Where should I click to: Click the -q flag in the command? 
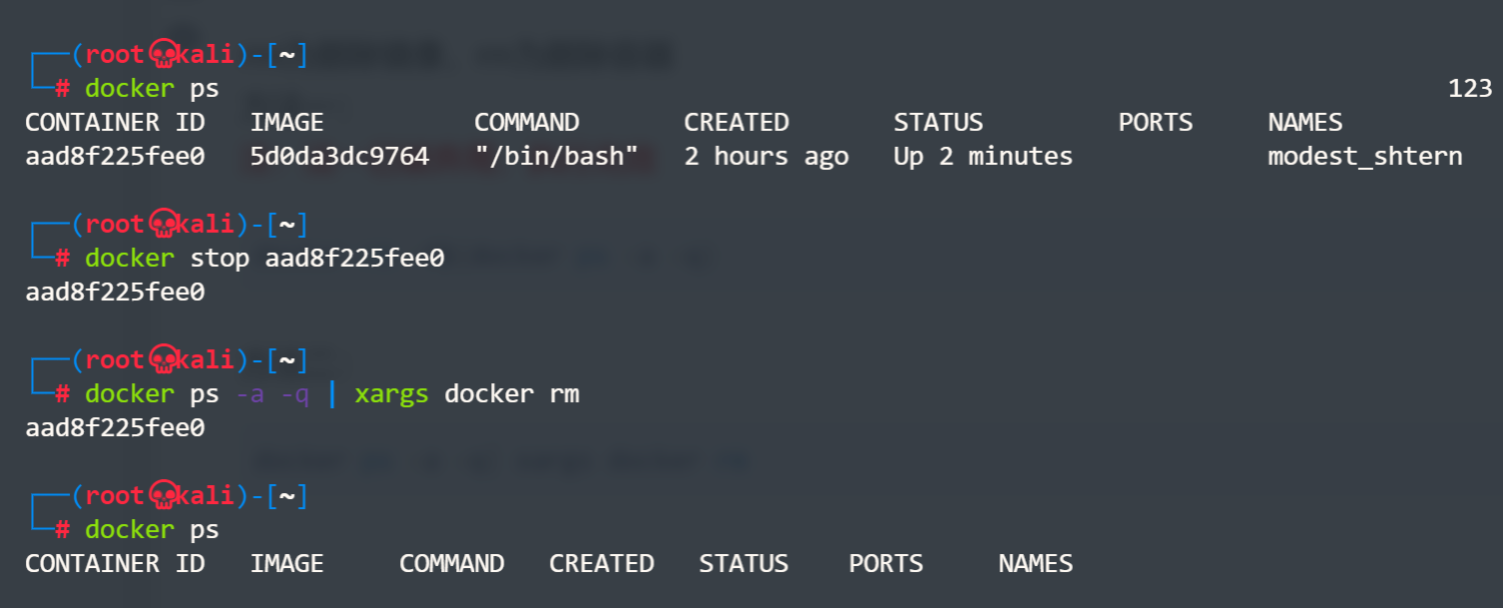pos(294,394)
